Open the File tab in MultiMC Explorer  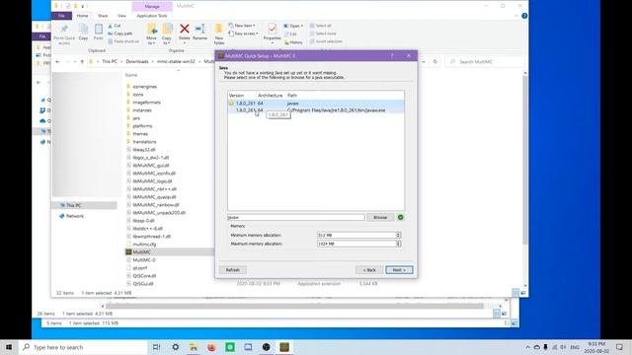(x=61, y=16)
